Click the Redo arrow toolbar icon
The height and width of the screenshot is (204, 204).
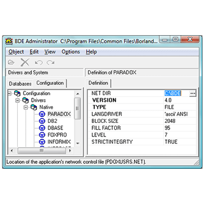50,63
